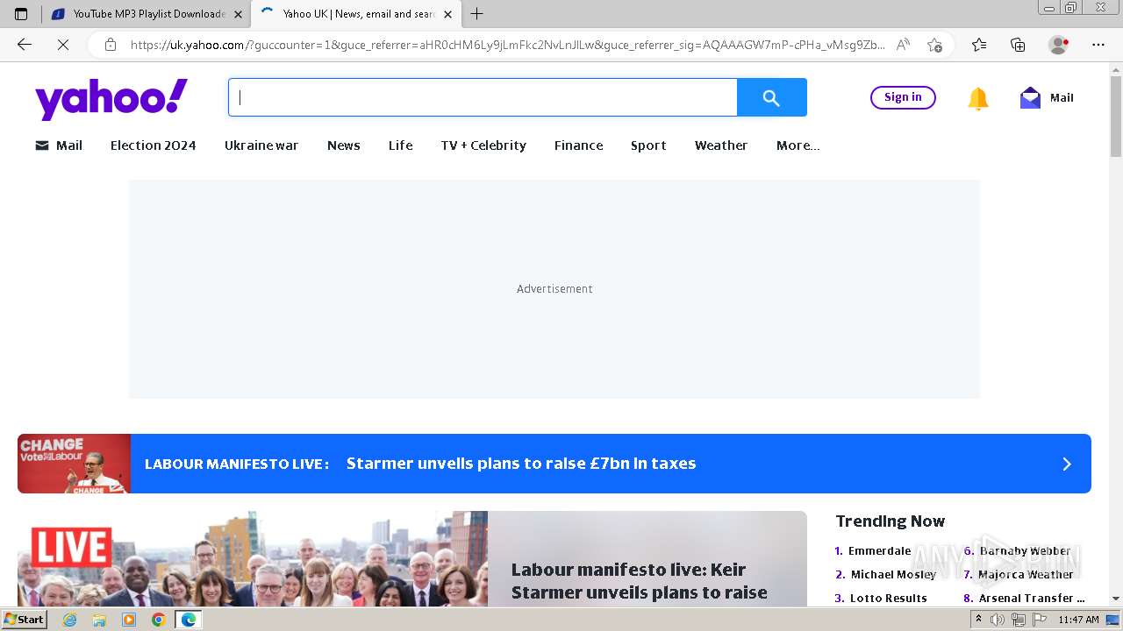Open Chrome from taskbar

158,620
